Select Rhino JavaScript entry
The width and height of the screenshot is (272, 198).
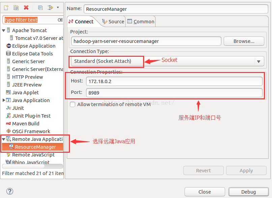[x=31, y=162]
